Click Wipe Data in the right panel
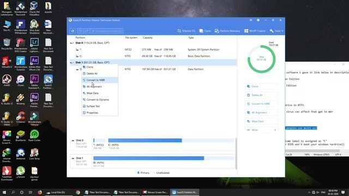Image resolution: width=349 pixels, height=196 pixels. click(261, 121)
